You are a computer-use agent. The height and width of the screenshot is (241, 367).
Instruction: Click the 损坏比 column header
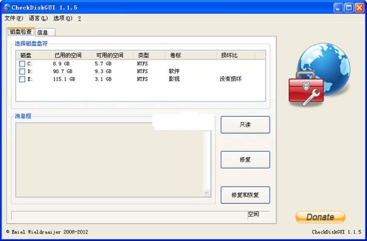click(235, 56)
